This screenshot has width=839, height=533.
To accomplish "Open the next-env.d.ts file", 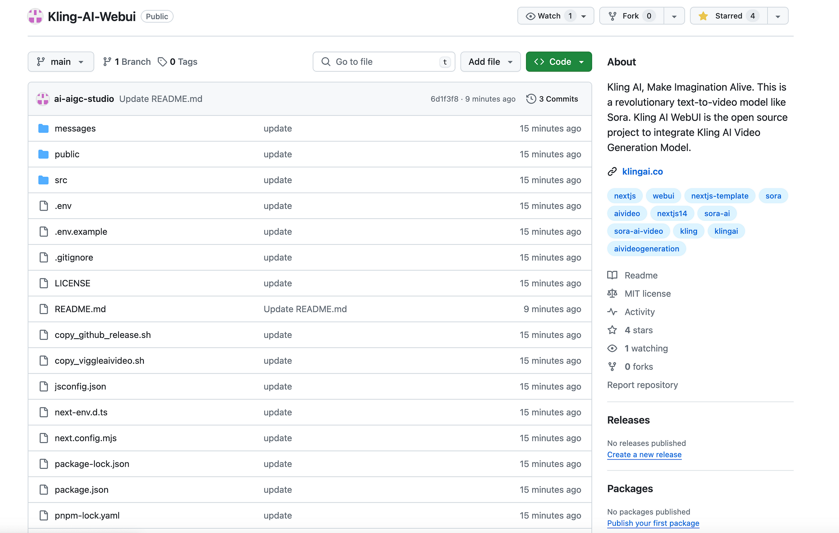I will tap(81, 412).
